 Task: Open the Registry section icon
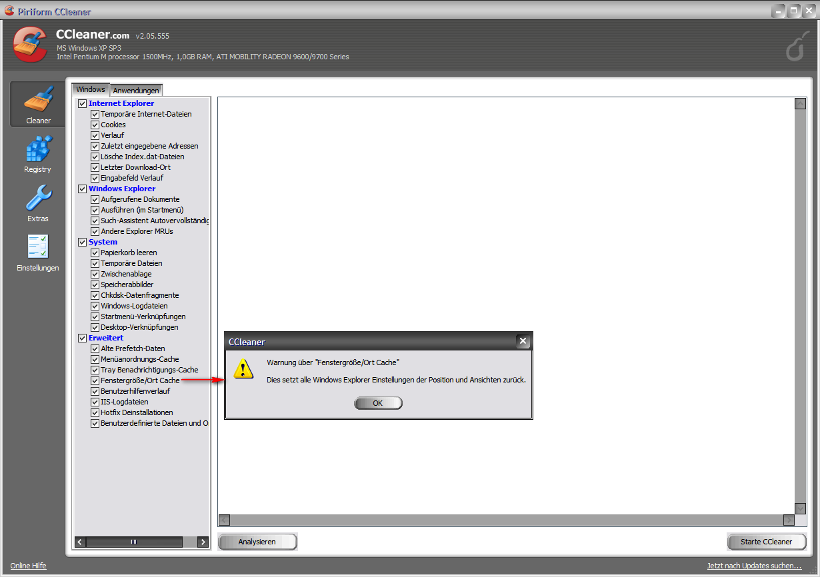pyautogui.click(x=38, y=149)
